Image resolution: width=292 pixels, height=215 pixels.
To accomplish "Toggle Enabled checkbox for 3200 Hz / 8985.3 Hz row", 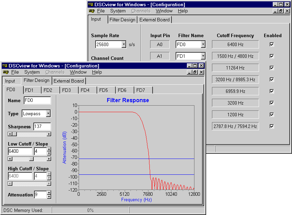I will pyautogui.click(x=272, y=79).
